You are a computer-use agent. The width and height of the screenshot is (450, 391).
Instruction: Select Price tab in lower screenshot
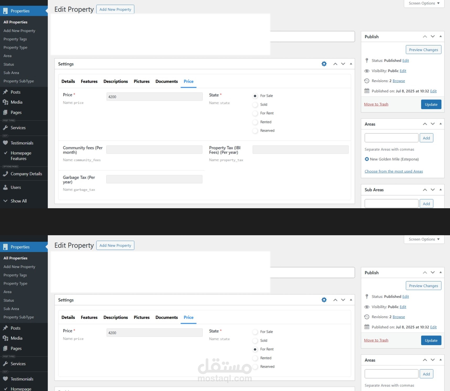tap(189, 317)
